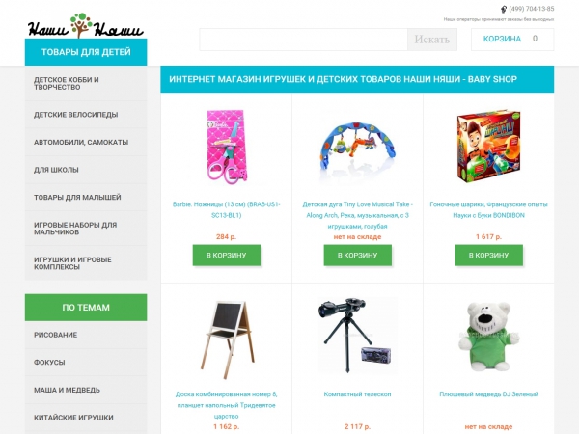Open the compact telescope product image
This screenshot has height=434, width=579.
pyautogui.click(x=357, y=336)
